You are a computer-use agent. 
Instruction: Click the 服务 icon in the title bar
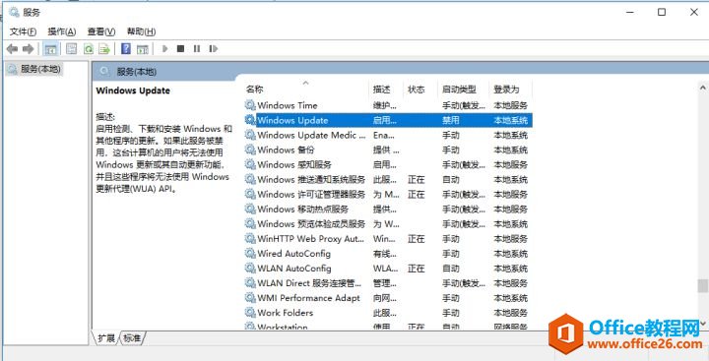tap(14, 12)
